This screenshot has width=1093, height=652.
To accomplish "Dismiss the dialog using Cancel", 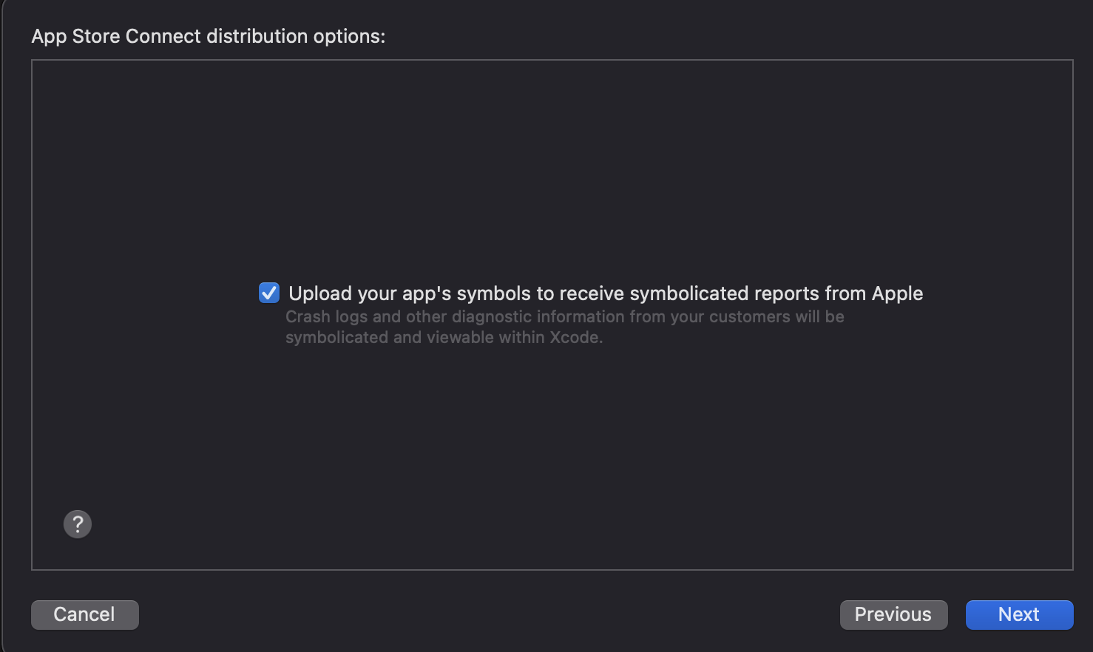I will pos(84,614).
